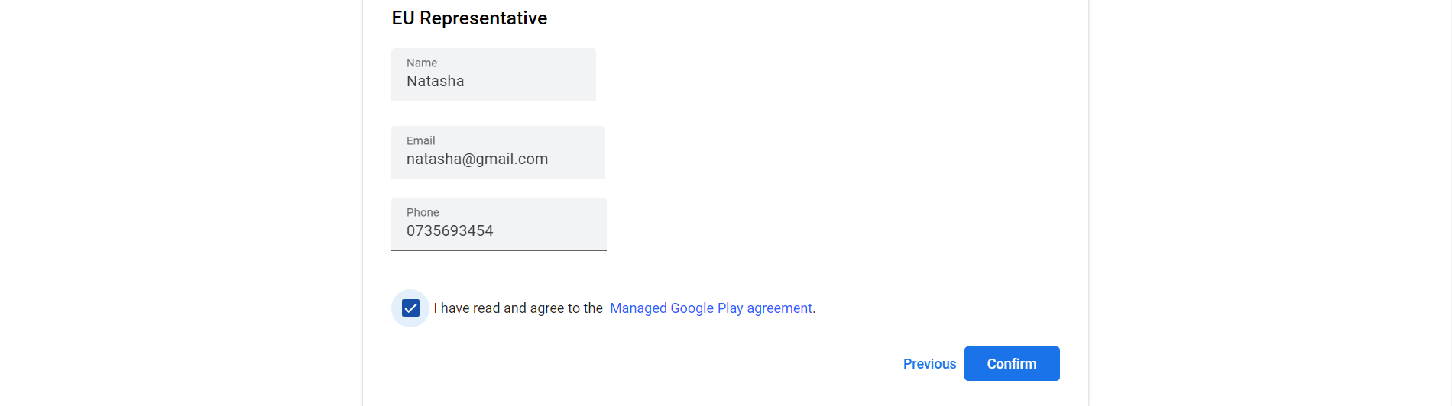Go back with the Previous button
Viewport: 1452px width, 406px height.
point(929,364)
